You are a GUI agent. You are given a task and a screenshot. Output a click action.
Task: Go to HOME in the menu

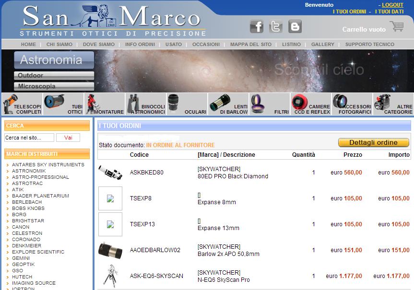(x=28, y=44)
